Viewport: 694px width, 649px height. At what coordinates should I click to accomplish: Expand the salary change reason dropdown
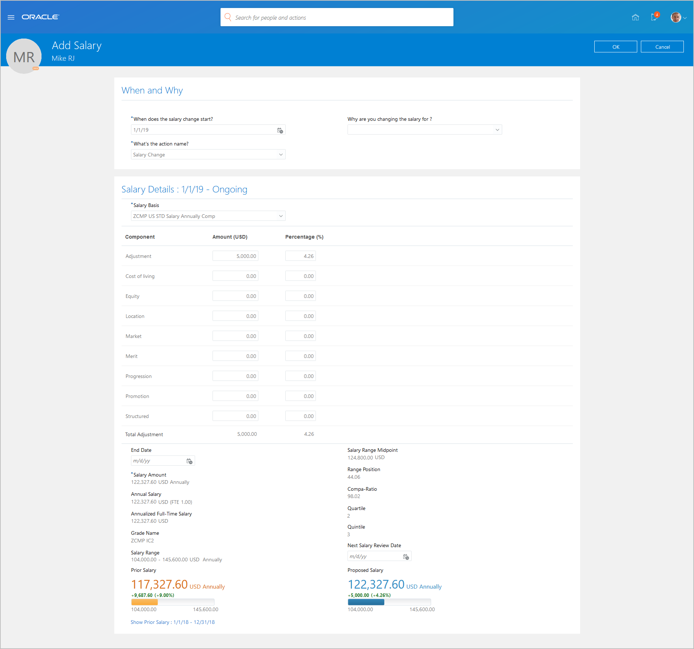point(497,130)
